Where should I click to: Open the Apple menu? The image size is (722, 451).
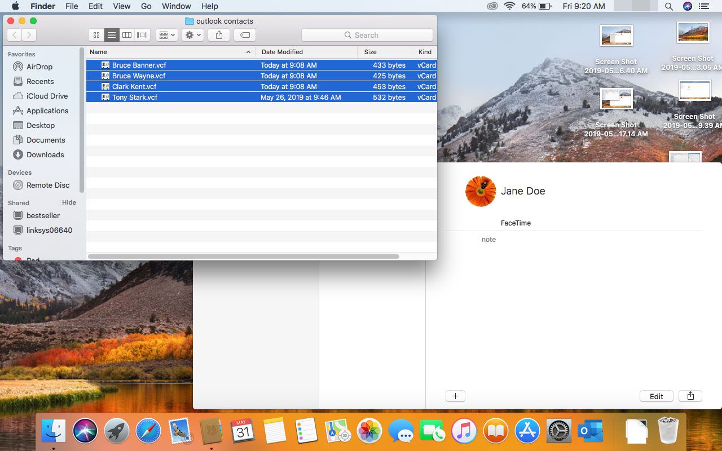pyautogui.click(x=15, y=6)
